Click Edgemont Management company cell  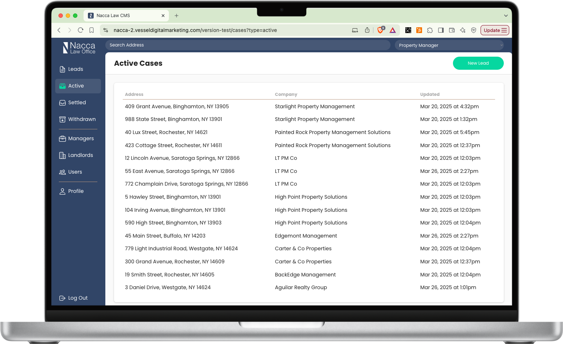[306, 236]
